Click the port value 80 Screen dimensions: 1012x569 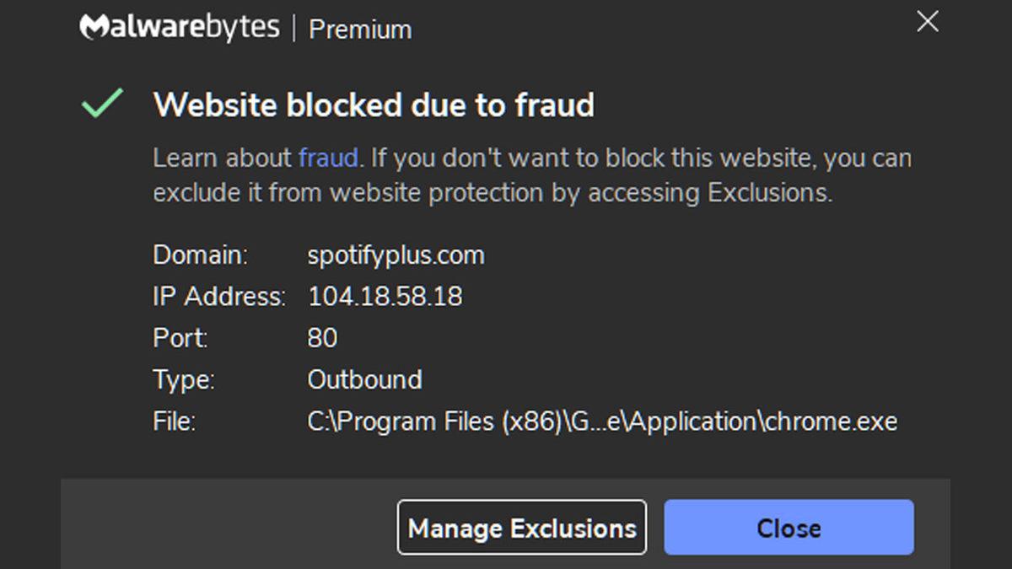322,338
